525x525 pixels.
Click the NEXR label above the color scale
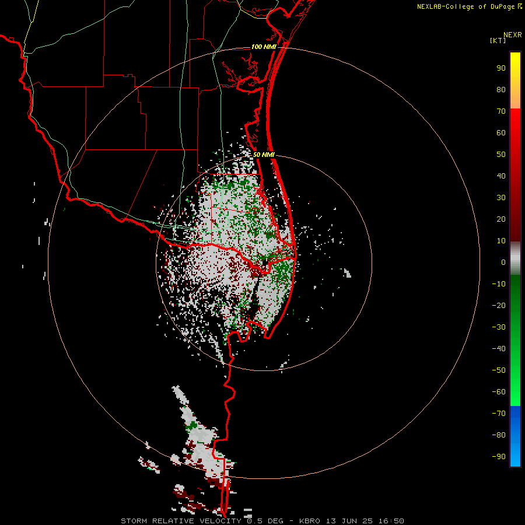coord(513,34)
